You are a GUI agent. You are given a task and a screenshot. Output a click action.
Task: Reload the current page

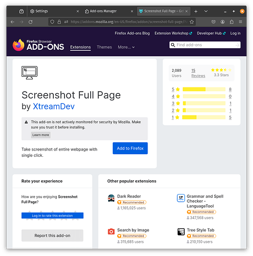click(31, 22)
